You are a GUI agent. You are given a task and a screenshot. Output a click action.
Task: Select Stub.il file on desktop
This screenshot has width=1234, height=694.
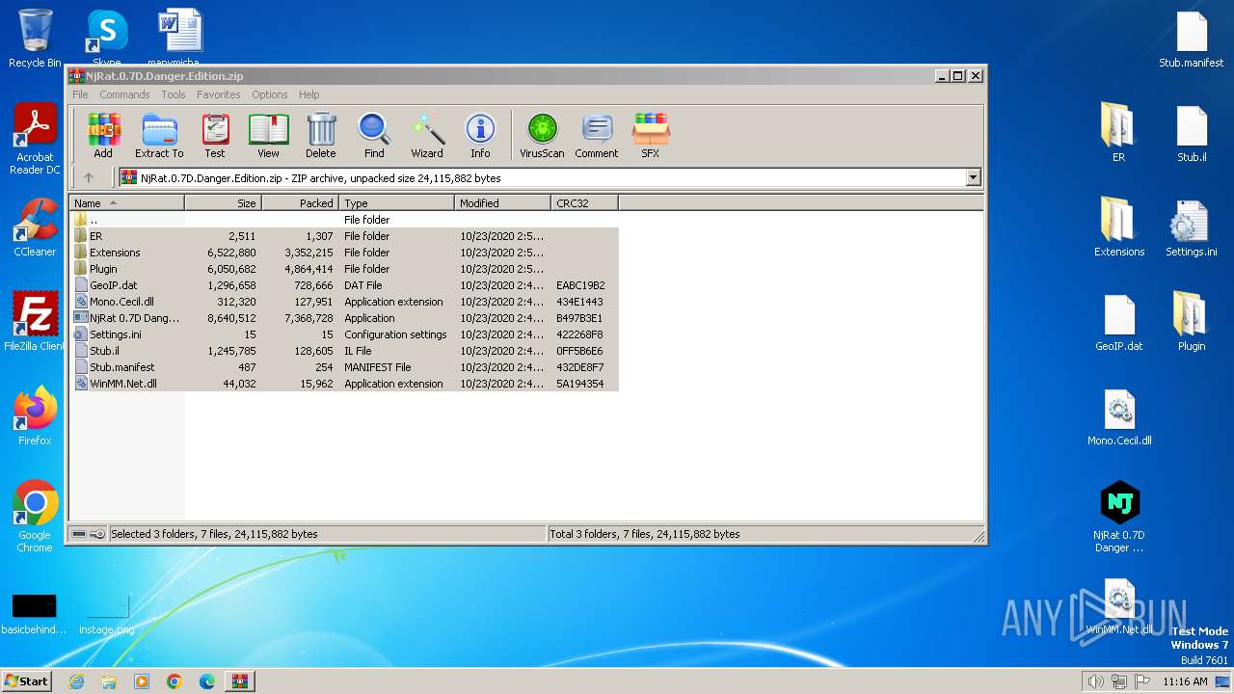[1192, 133]
